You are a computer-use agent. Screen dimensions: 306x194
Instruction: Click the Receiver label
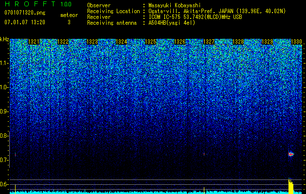tap(99, 17)
